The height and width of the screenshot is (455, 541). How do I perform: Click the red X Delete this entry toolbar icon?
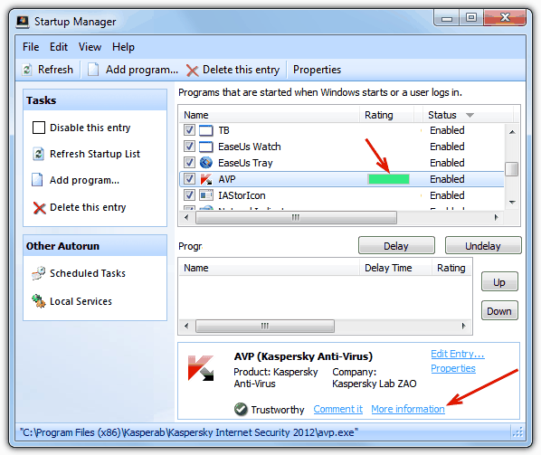click(x=192, y=71)
